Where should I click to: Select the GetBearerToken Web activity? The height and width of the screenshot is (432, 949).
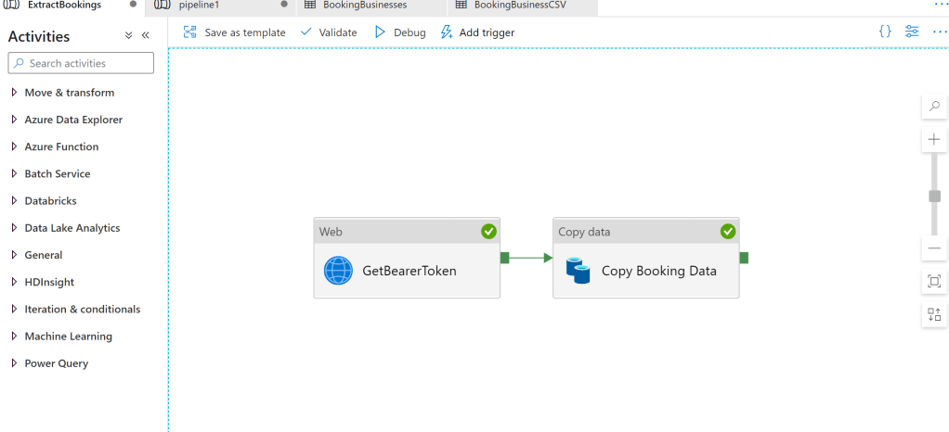point(407,258)
